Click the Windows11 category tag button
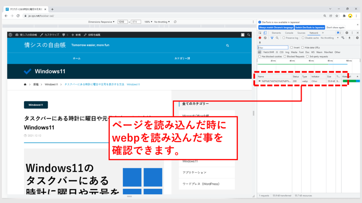The width and height of the screenshot is (362, 203). (36, 105)
